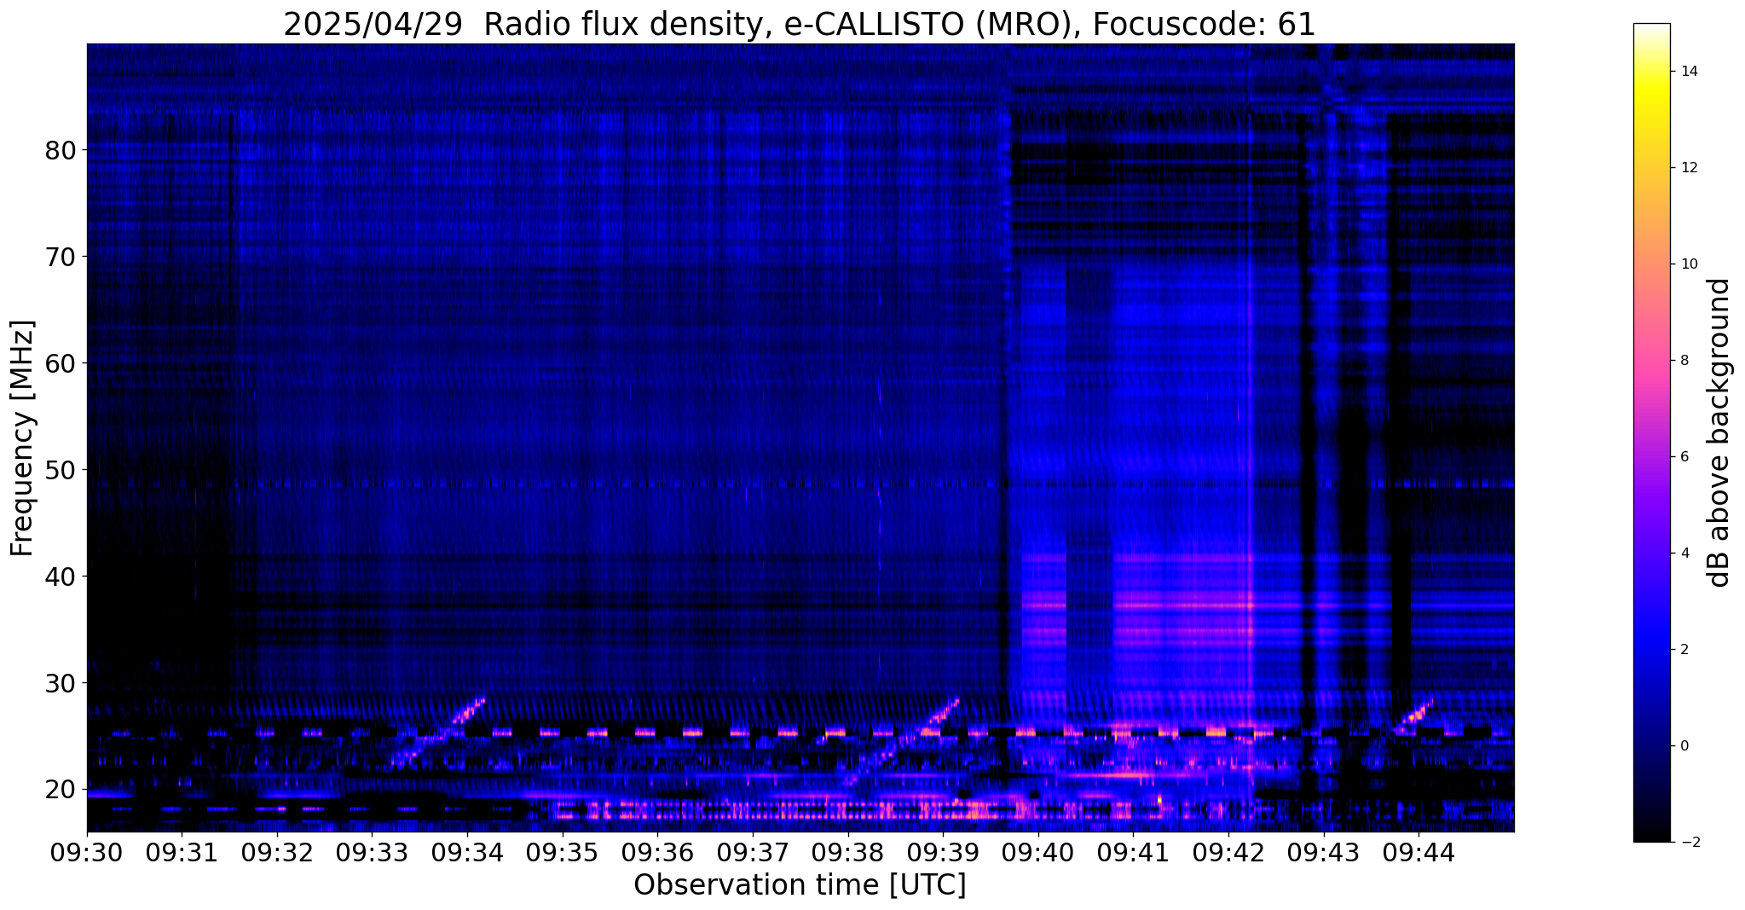Click the plot title mentioning e-CALLISTO (MRO)
The width and height of the screenshot is (1745, 910).
[800, 24]
